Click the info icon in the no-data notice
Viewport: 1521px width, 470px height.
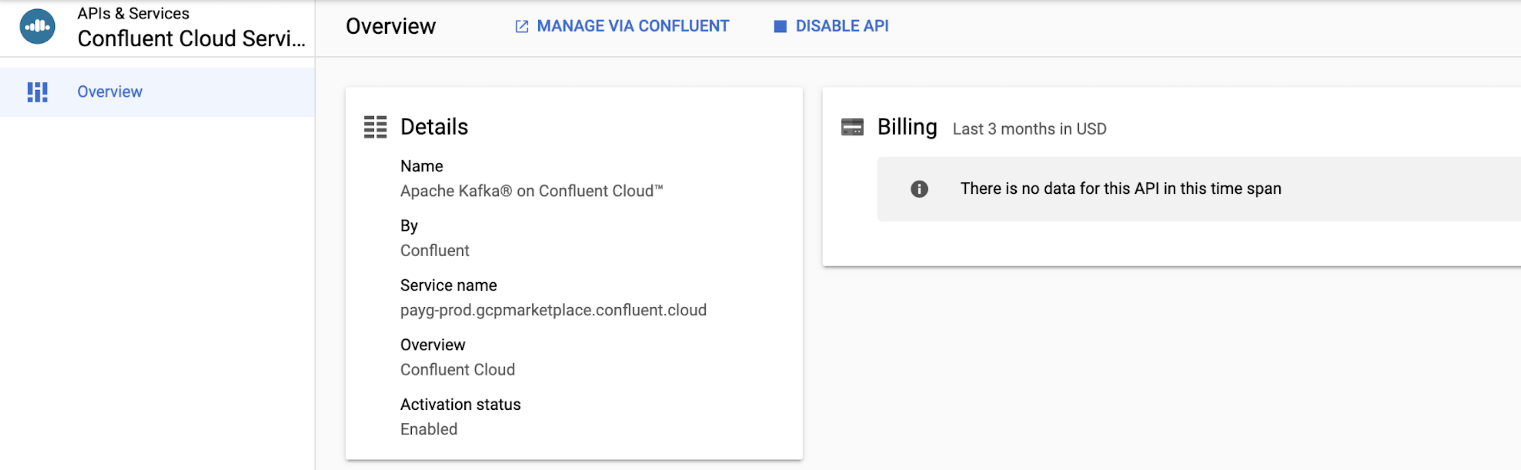click(x=919, y=189)
